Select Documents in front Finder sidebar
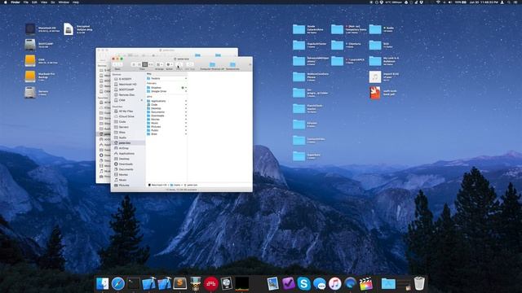Viewport: 522px width, 293px height. click(128, 169)
